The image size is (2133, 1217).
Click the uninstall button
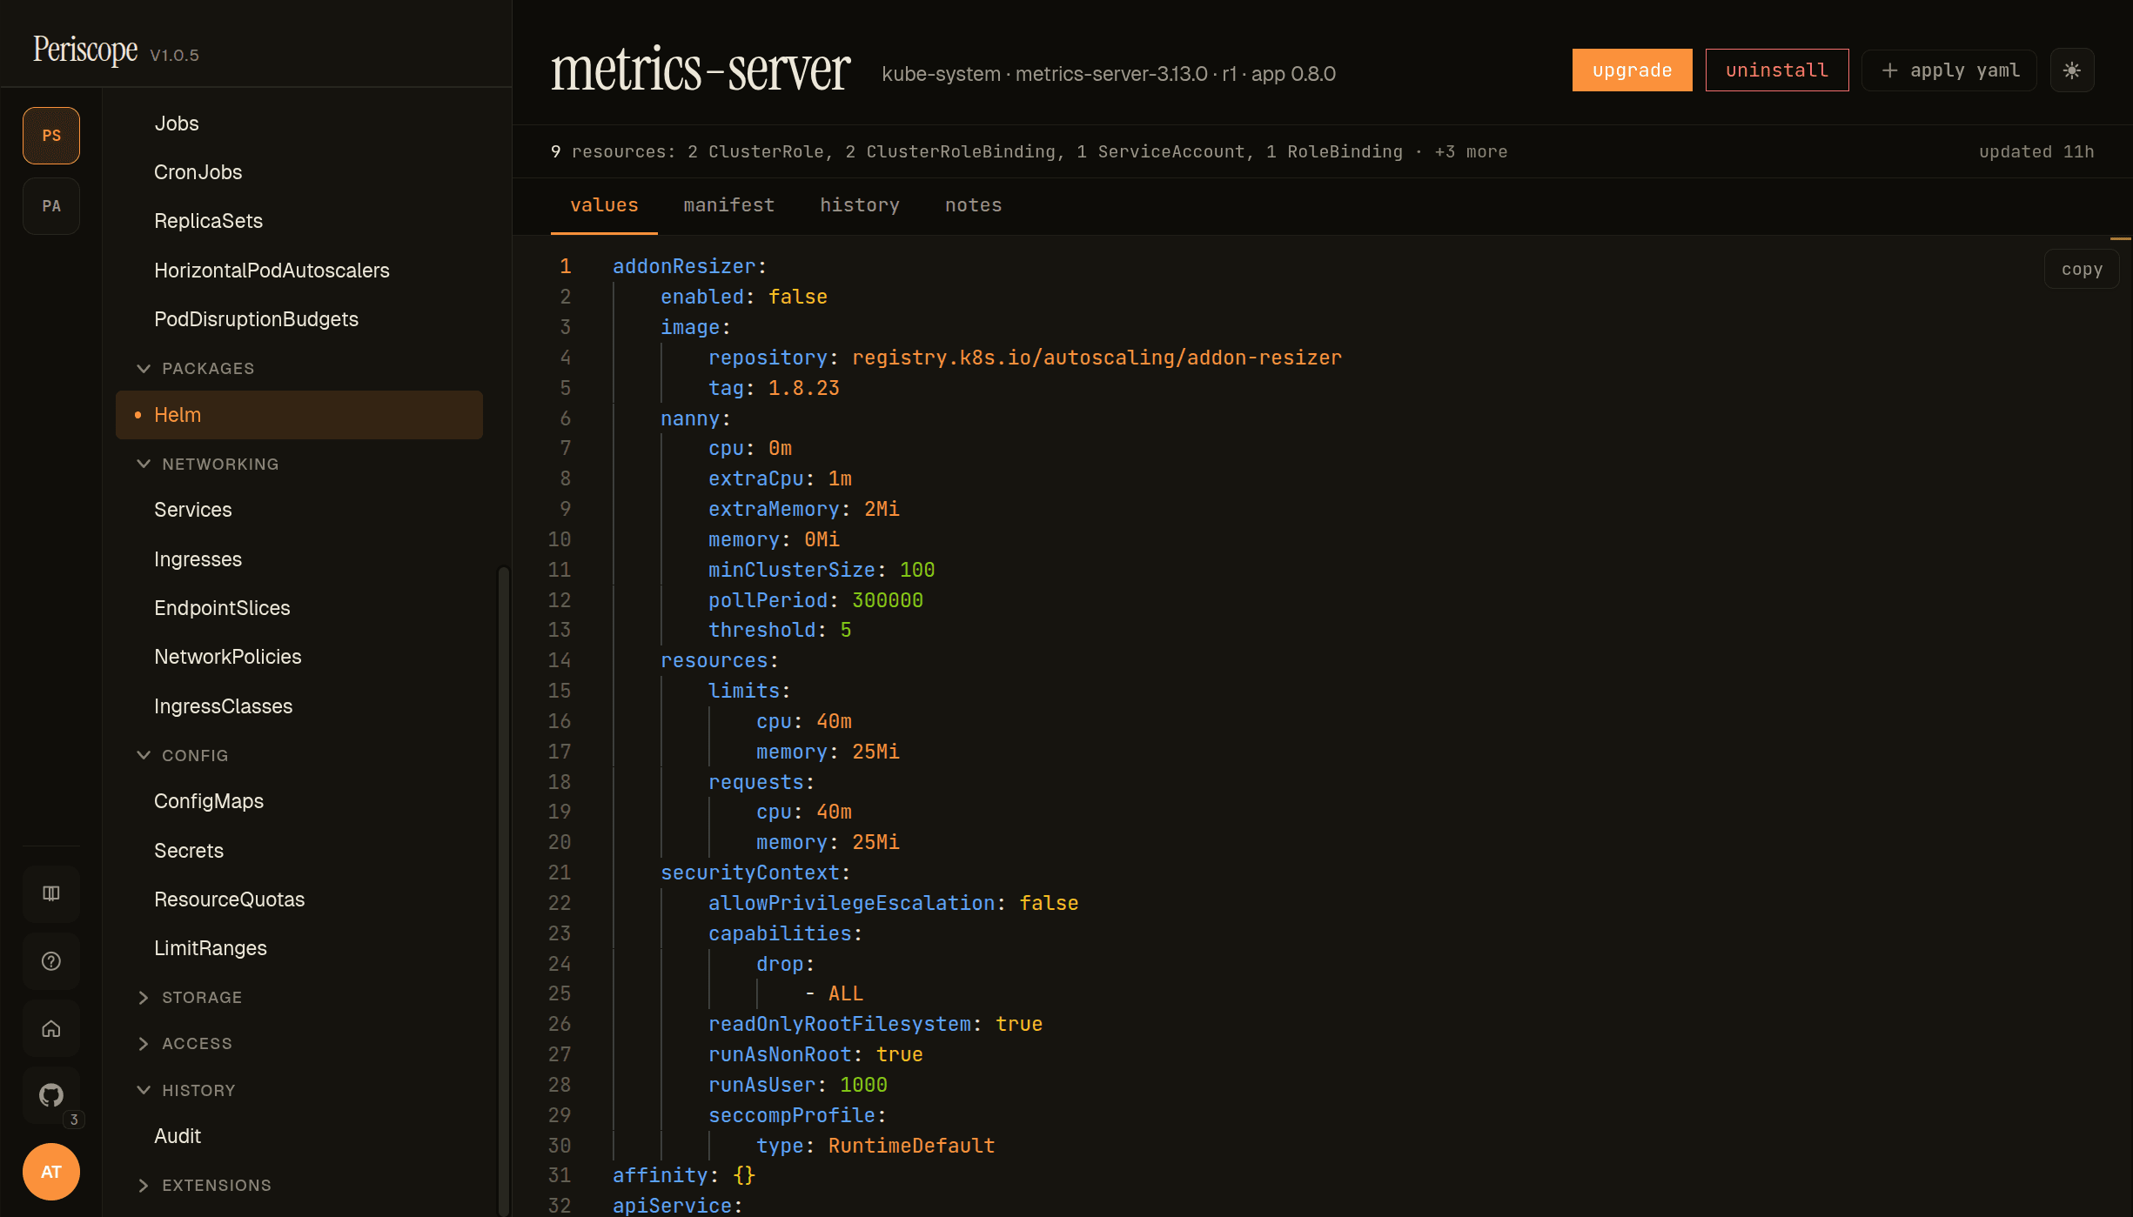[x=1777, y=70]
